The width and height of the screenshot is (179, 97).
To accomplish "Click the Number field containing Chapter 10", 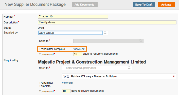I will point(73,17).
